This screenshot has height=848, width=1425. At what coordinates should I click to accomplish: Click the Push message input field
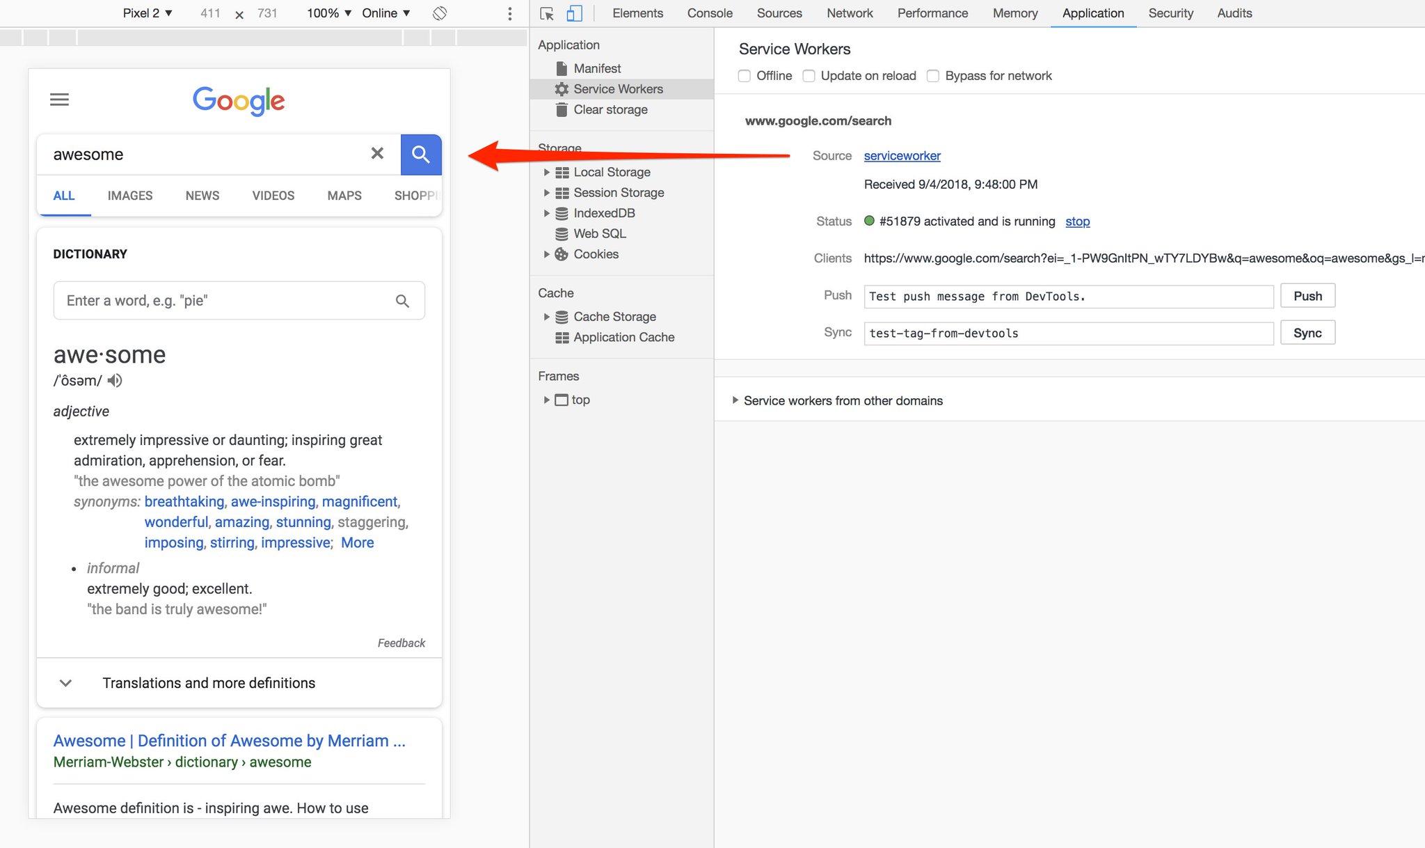1069,297
